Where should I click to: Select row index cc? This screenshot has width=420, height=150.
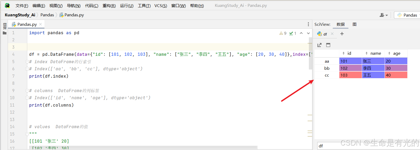327,75
